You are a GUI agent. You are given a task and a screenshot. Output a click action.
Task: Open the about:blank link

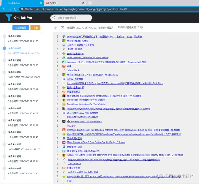74,70
